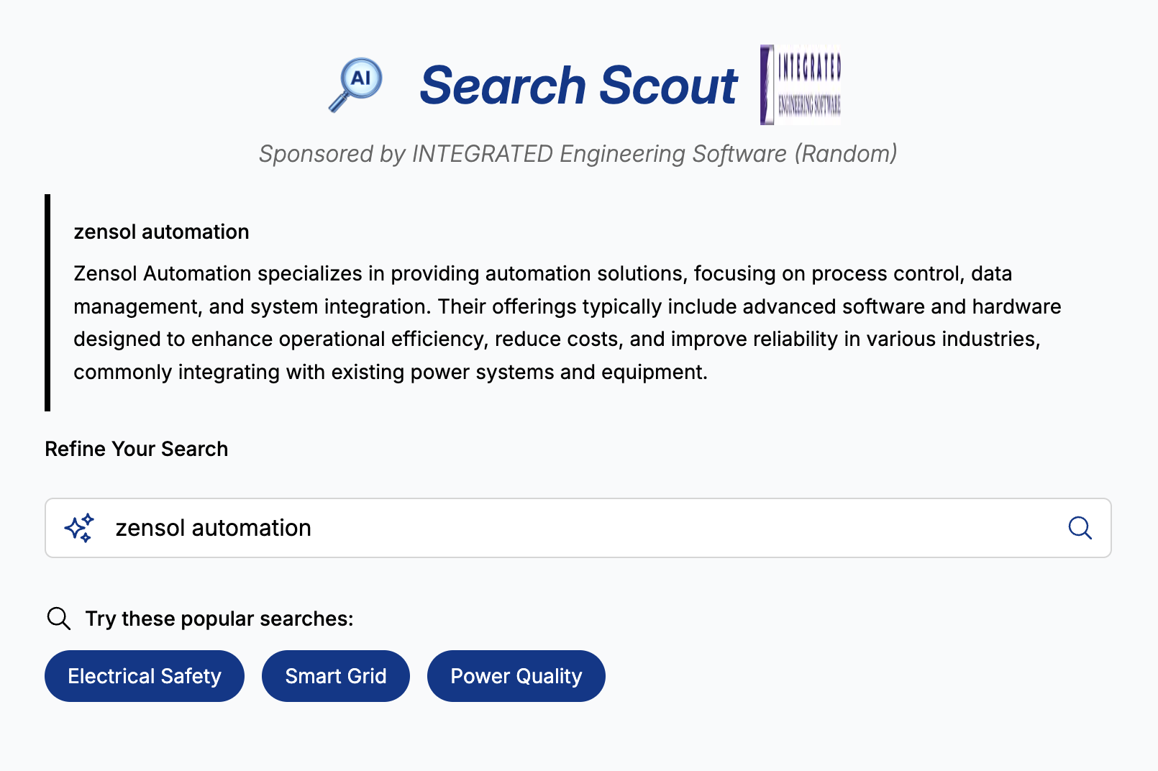1158x771 pixels.
Task: Open the INTEGRATED Engineering Software logo
Action: click(x=800, y=84)
